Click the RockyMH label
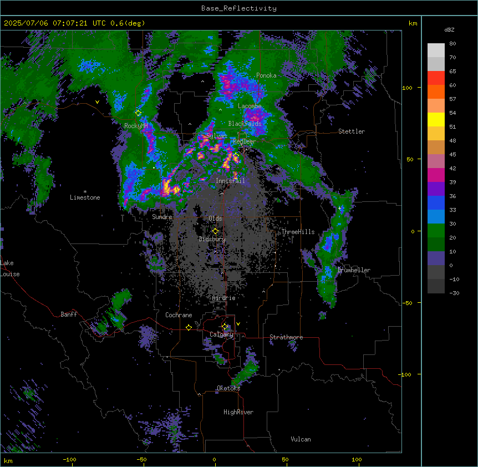478x467 pixels. pos(136,126)
